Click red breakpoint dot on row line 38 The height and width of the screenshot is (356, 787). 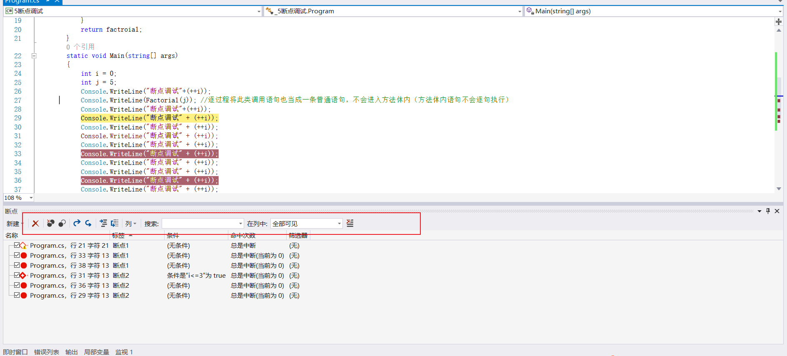coord(24,266)
